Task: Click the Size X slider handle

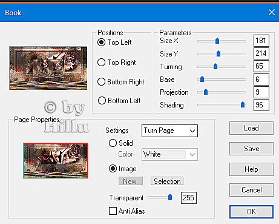Action: (x=217, y=41)
